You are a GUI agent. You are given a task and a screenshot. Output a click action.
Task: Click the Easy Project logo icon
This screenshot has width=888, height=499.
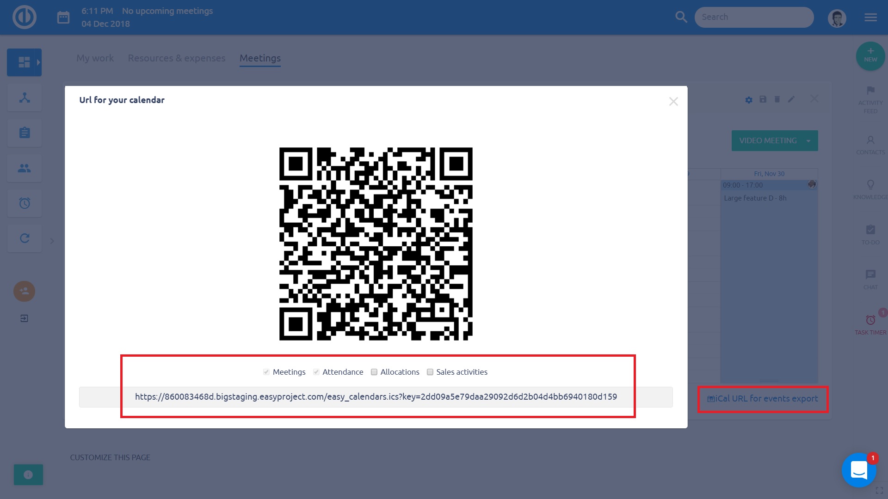click(24, 17)
